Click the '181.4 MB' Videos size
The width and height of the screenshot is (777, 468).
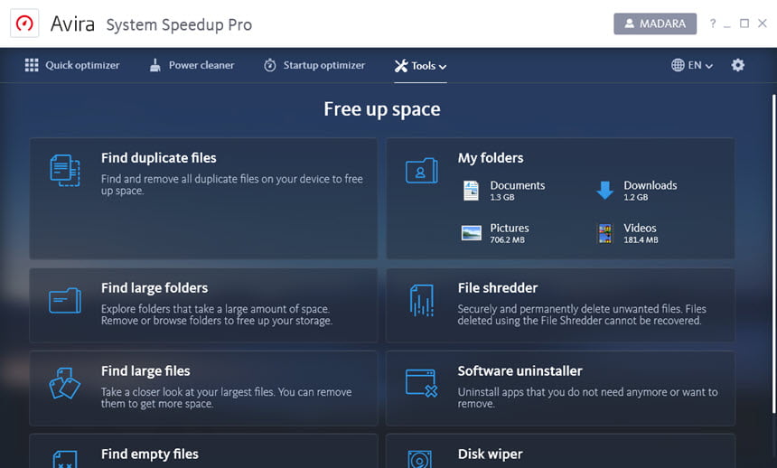click(x=641, y=240)
